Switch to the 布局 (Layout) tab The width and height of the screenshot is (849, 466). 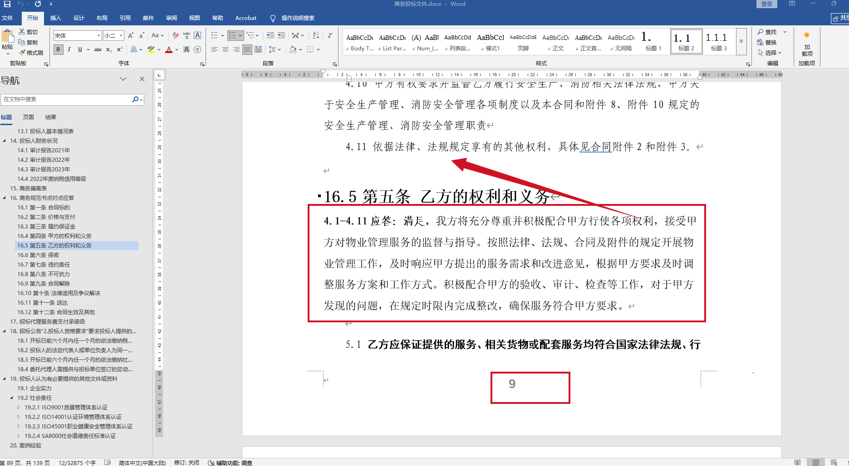point(102,18)
